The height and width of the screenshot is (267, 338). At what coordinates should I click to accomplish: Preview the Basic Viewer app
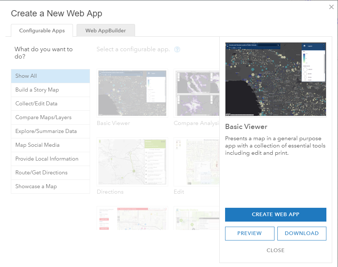(250, 233)
